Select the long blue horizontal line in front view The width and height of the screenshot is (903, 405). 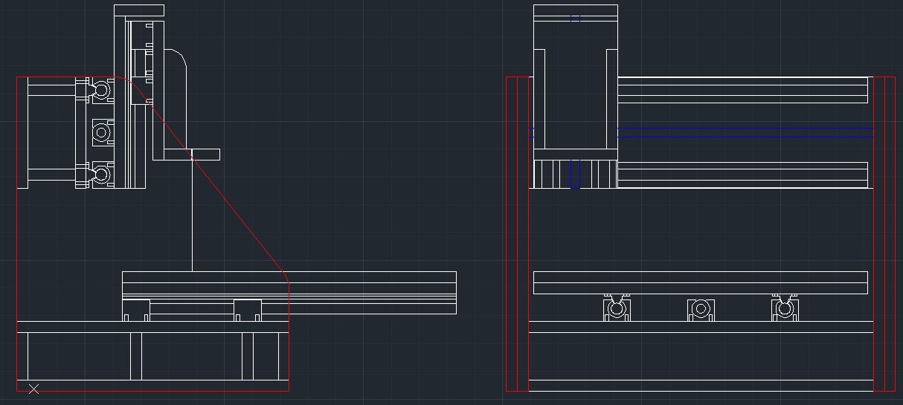tap(745, 132)
